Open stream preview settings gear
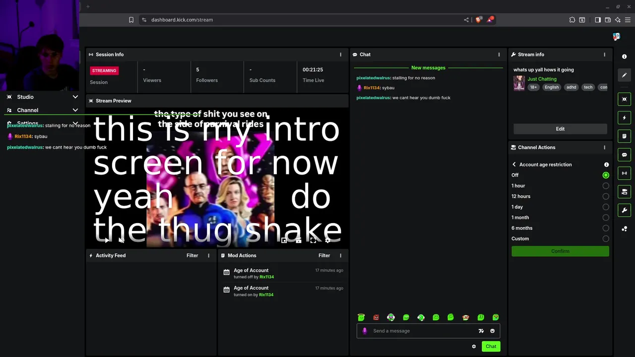635x357 pixels. [x=327, y=240]
